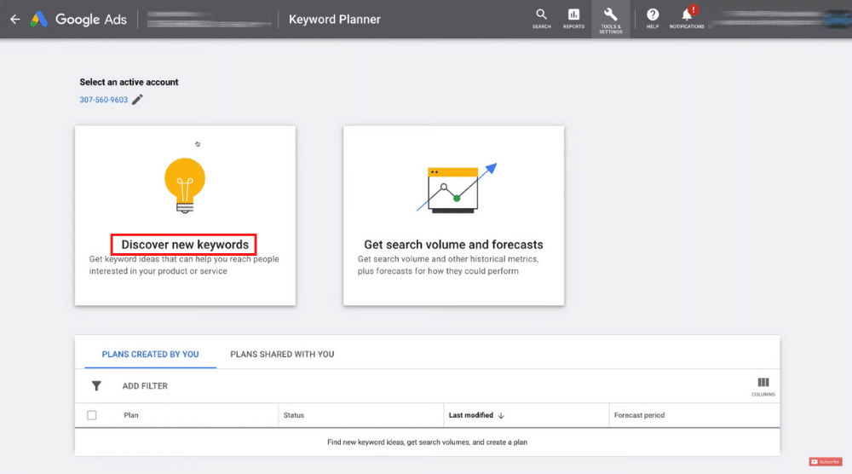852x474 pixels.
Task: Click the back arrow in the header
Action: (14, 20)
